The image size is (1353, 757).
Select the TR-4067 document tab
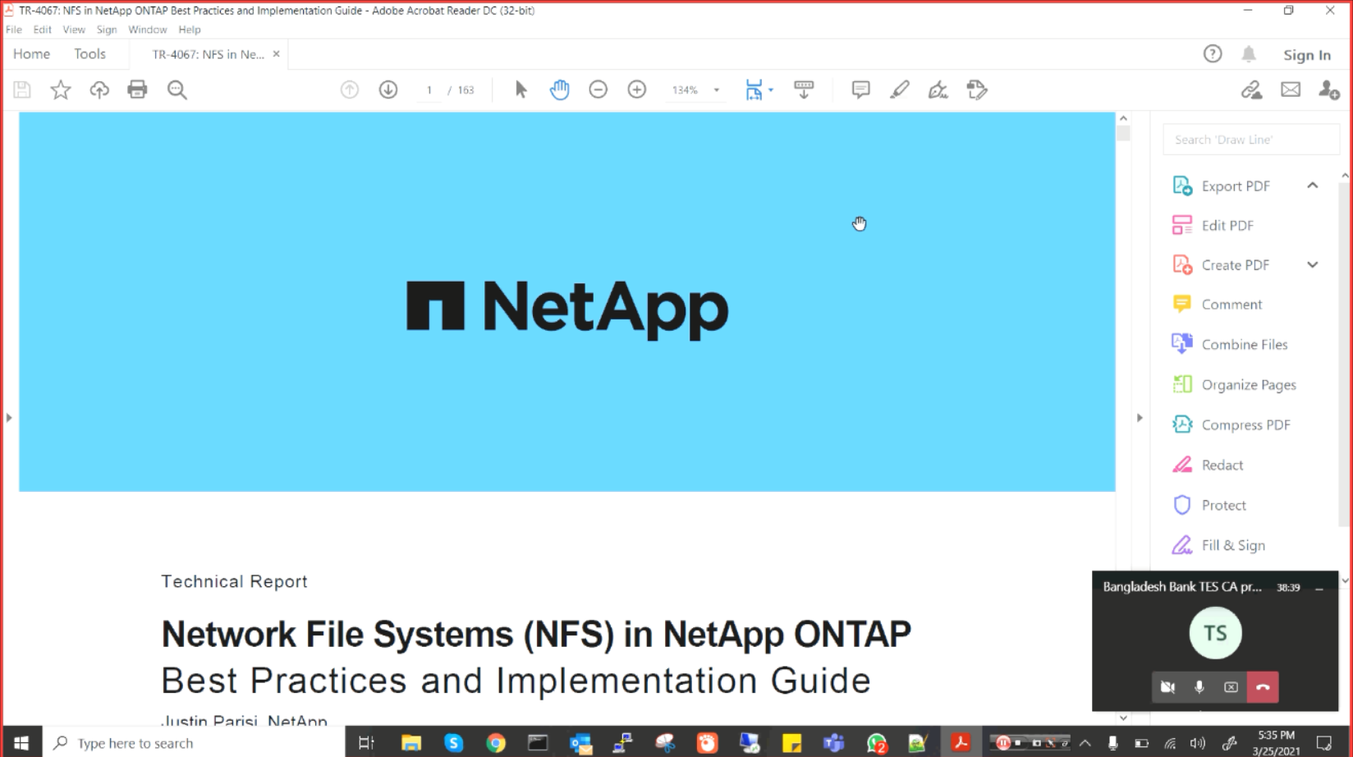point(208,54)
